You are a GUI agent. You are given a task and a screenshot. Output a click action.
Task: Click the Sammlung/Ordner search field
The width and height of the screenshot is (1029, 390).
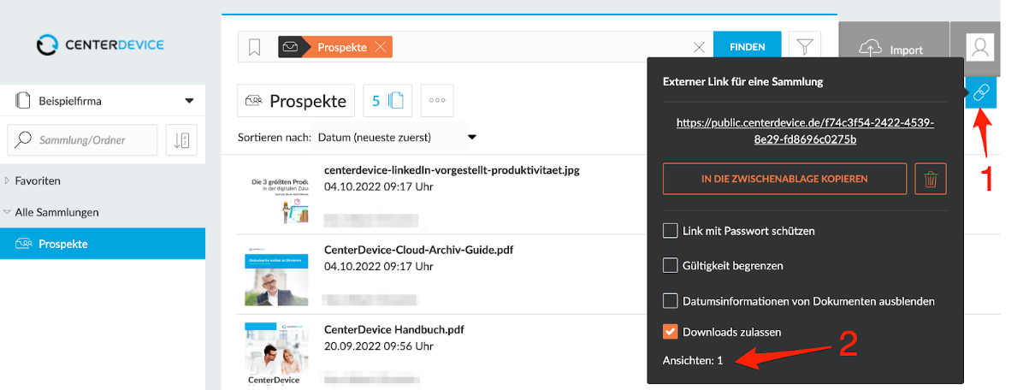[82, 140]
